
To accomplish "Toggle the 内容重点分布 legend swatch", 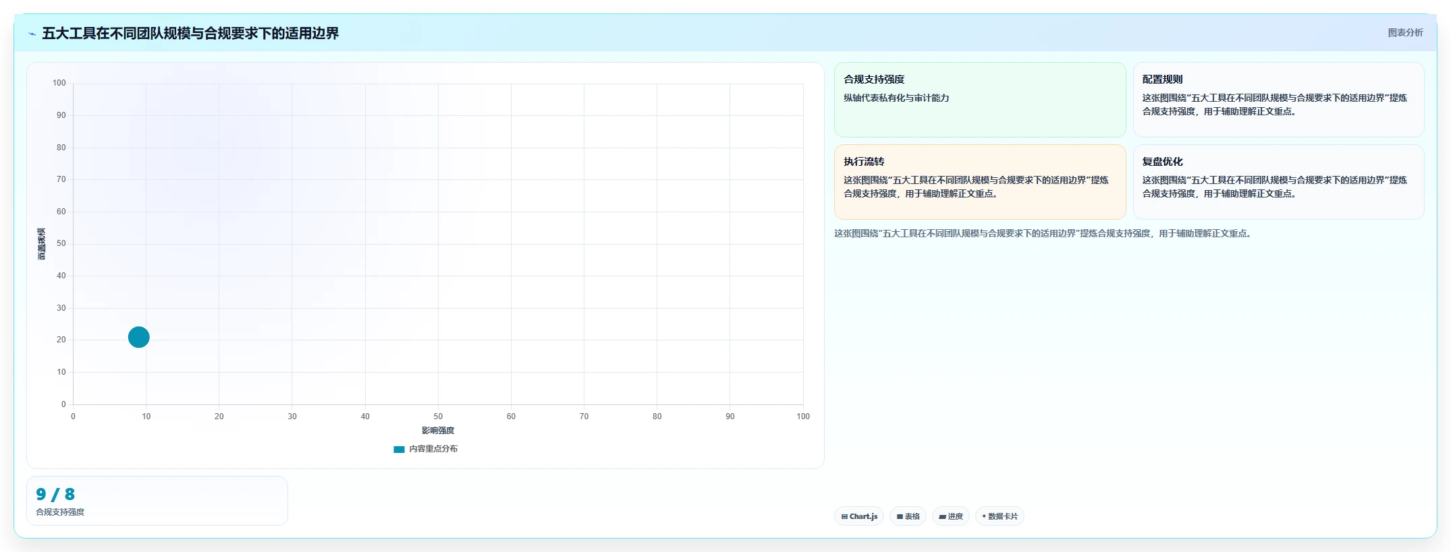I will click(399, 449).
